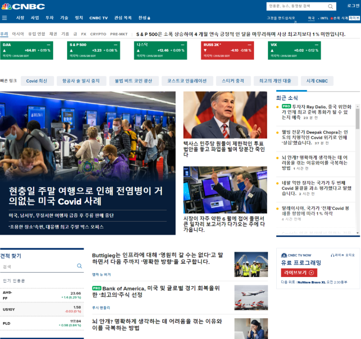
Task: Click the 최근 소식 scrollbar thumb
Action: coord(358,118)
